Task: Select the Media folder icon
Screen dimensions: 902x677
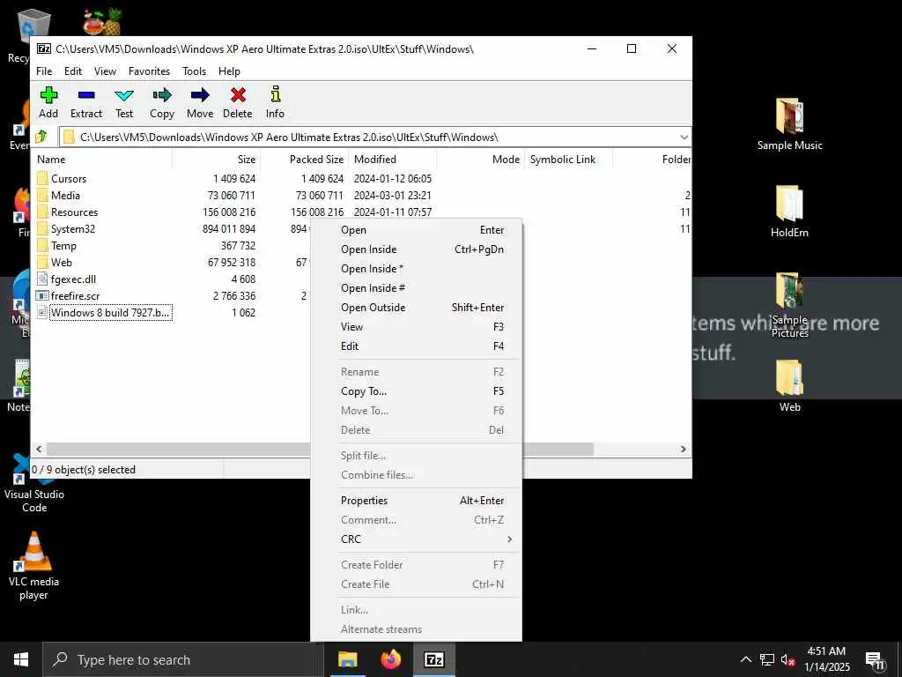Action: click(42, 195)
